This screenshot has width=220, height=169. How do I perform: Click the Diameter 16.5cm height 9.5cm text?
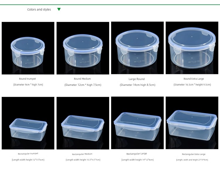(x=192, y=85)
